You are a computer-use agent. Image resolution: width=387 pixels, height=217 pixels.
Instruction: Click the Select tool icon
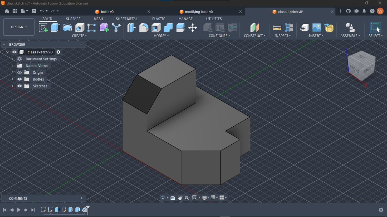pyautogui.click(x=375, y=28)
